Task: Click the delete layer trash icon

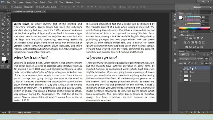Action: [207, 112]
